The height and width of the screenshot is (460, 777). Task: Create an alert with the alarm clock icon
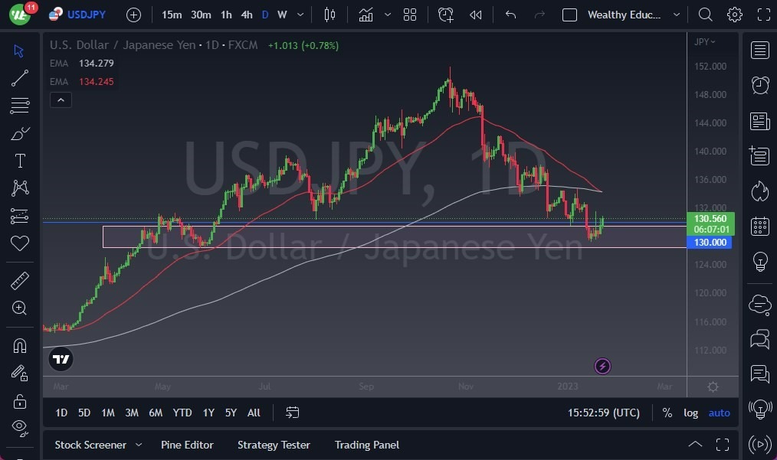445,15
